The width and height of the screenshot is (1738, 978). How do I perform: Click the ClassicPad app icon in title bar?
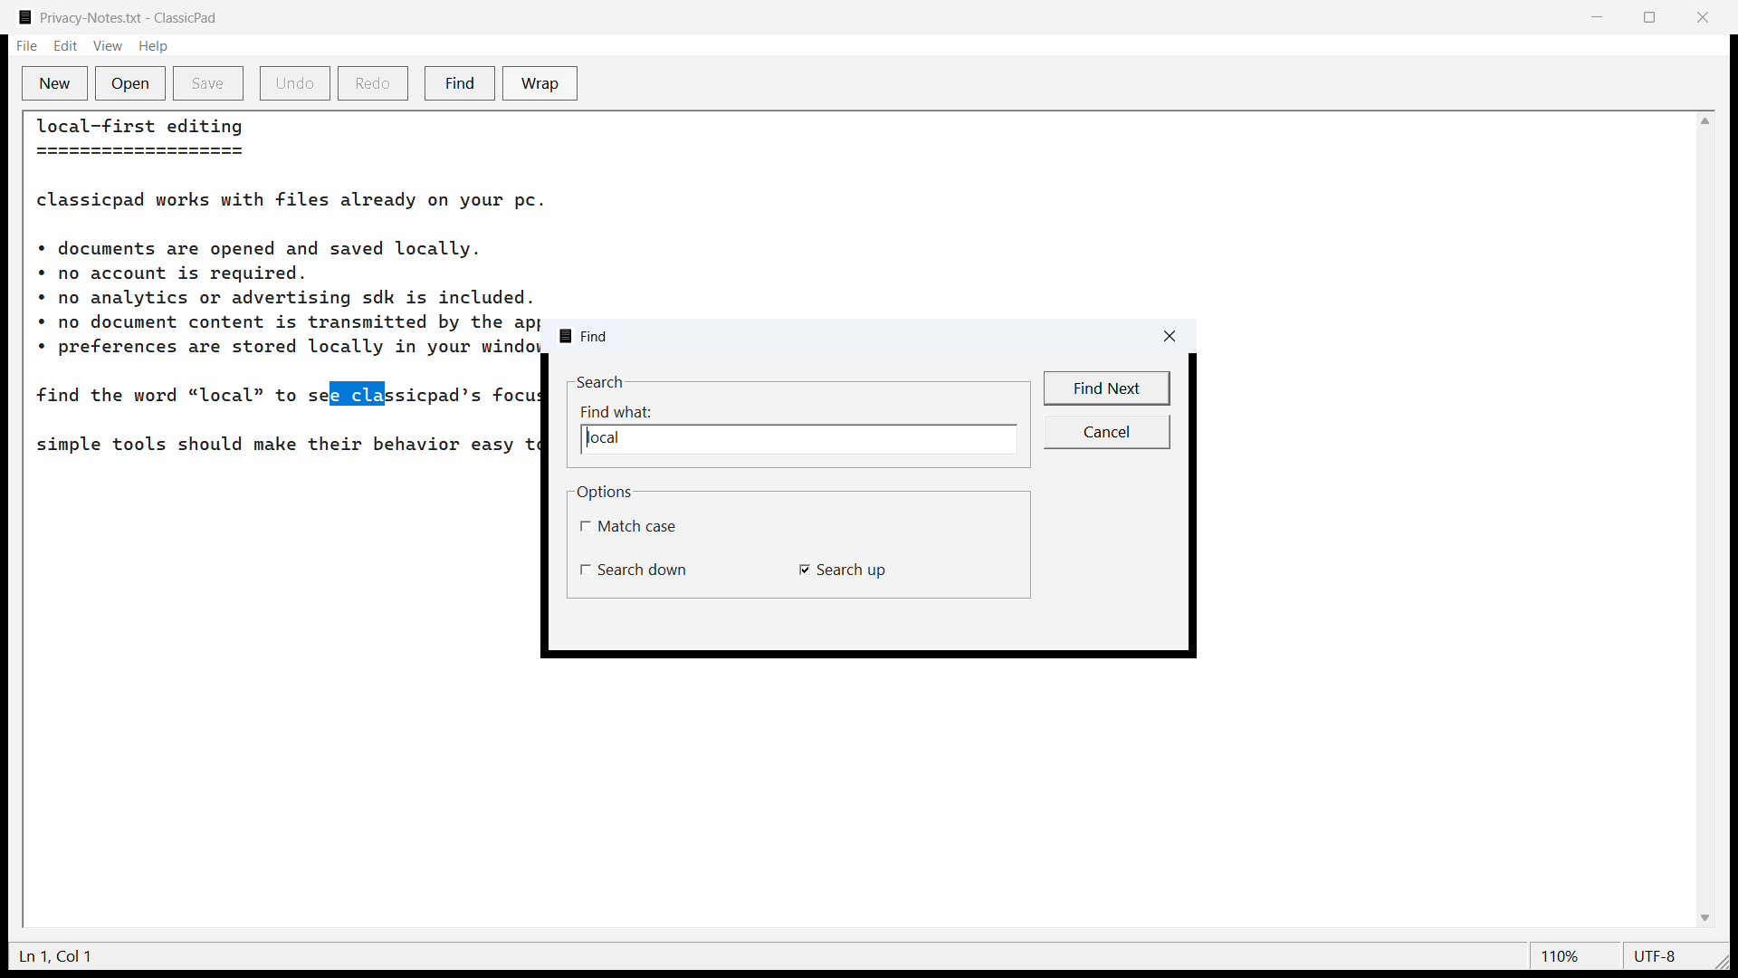click(25, 17)
